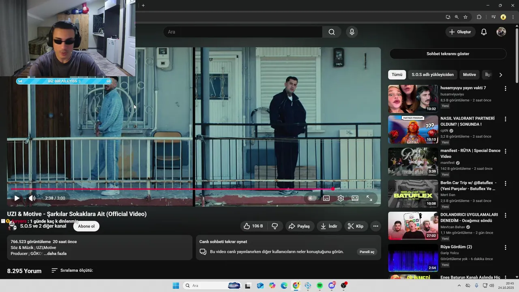
Task: Subscribe using the Abone ol button
Action: pyautogui.click(x=86, y=226)
